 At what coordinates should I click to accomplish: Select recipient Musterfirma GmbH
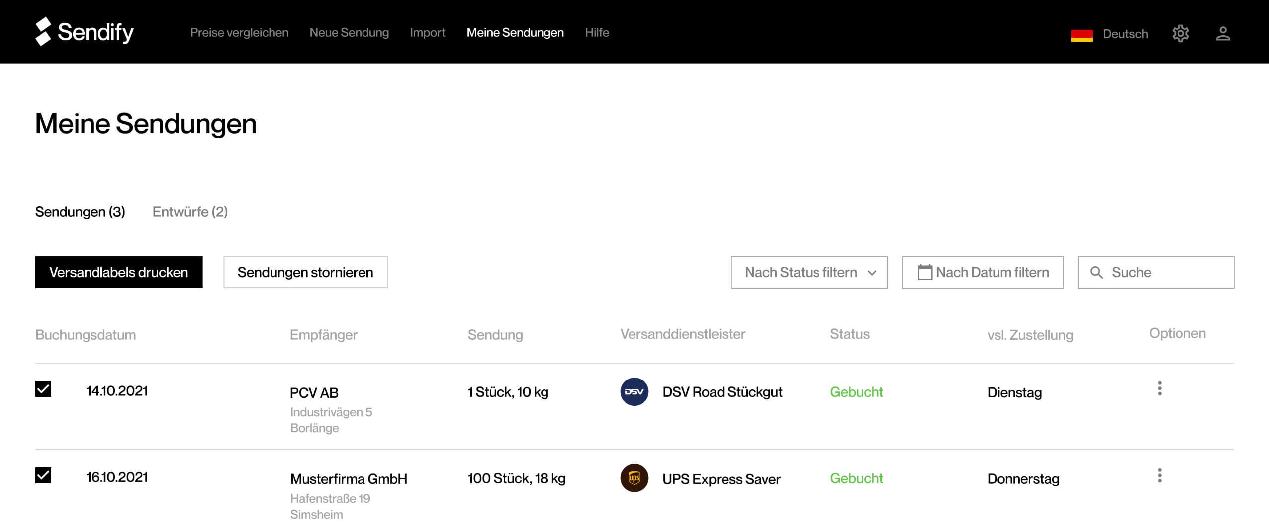point(349,479)
